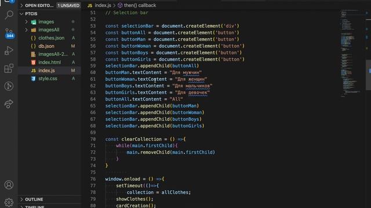Open db.json in the explorer
This screenshot has width=371, height=208.
coord(46,46)
